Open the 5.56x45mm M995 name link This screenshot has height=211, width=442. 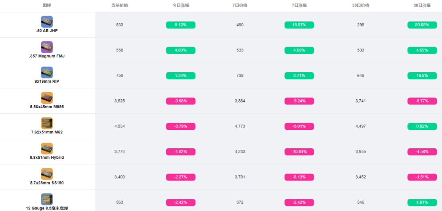coord(47,107)
